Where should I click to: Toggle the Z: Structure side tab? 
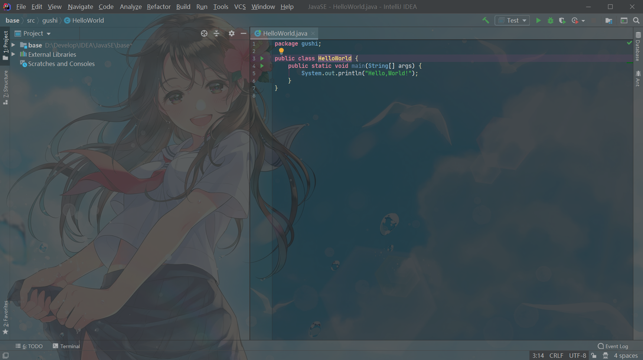pyautogui.click(x=5, y=87)
